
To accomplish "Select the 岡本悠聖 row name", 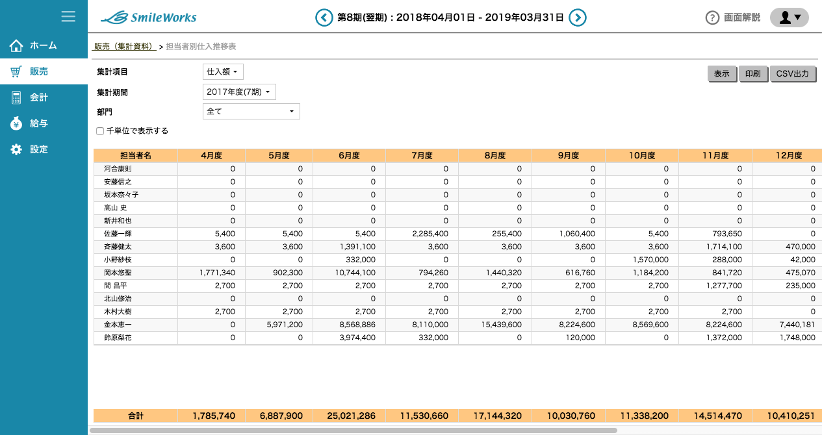I will tap(118, 273).
